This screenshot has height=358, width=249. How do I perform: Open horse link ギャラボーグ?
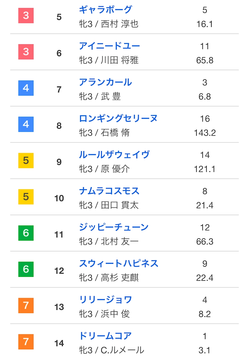(x=105, y=10)
